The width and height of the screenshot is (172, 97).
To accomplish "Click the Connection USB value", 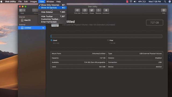I will tap(160, 62).
